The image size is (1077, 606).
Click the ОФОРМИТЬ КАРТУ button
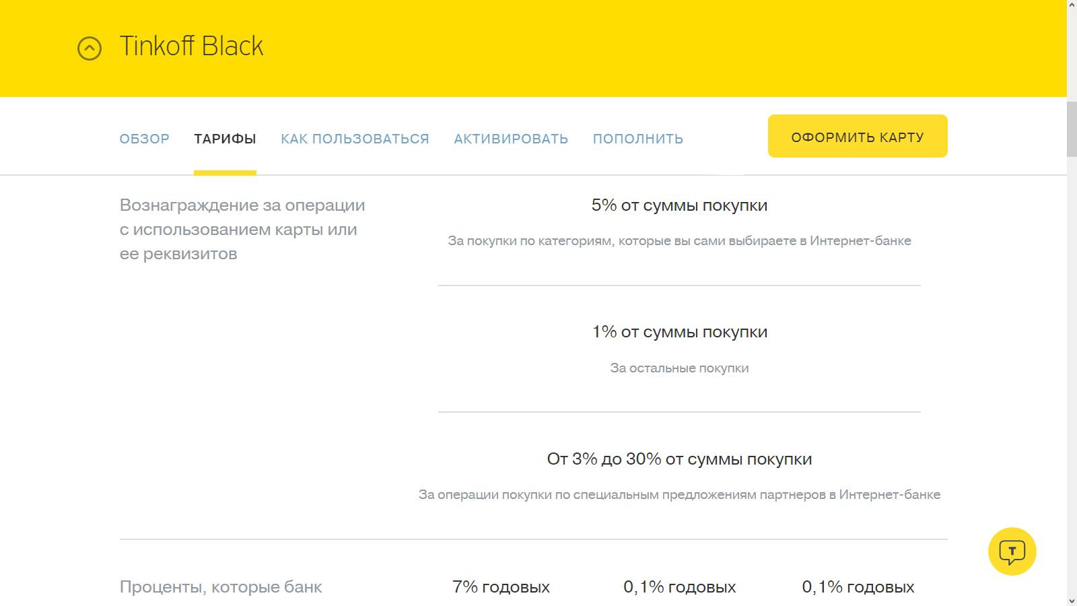(858, 136)
